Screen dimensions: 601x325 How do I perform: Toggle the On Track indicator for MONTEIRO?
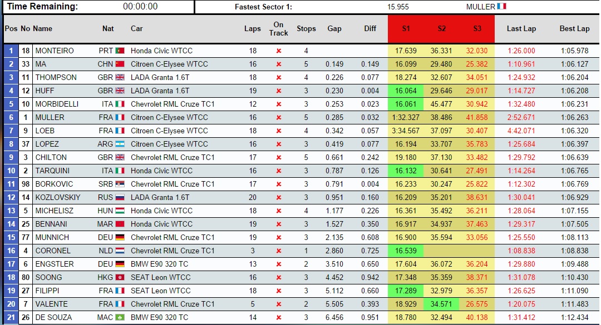point(278,52)
